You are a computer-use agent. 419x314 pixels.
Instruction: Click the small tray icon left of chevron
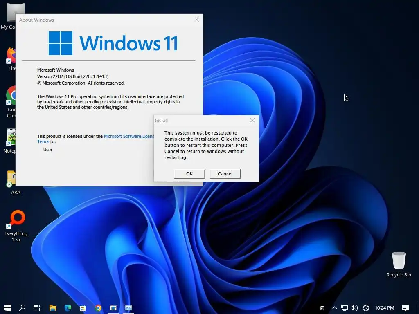pyautogui.click(x=322, y=308)
